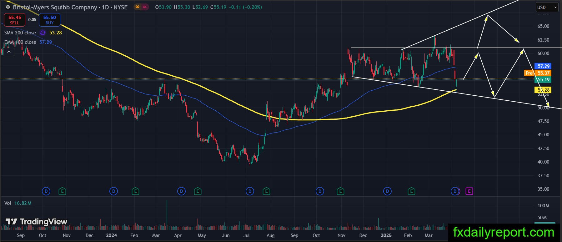
Task: Click the L52.69 low value
Action: coord(200,7)
